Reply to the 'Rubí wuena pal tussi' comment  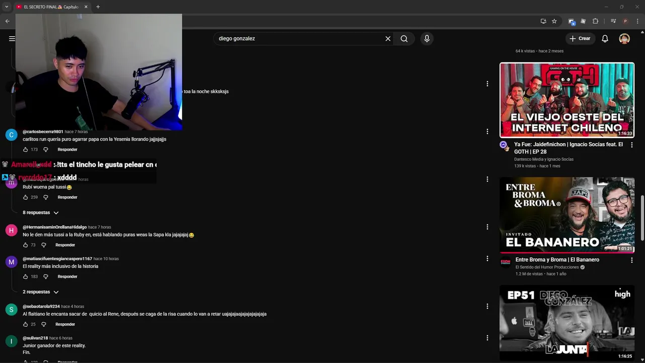point(68,197)
